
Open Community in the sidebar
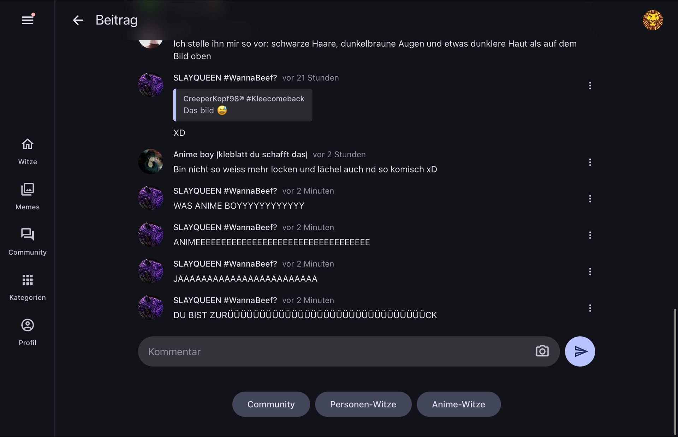[28, 242]
